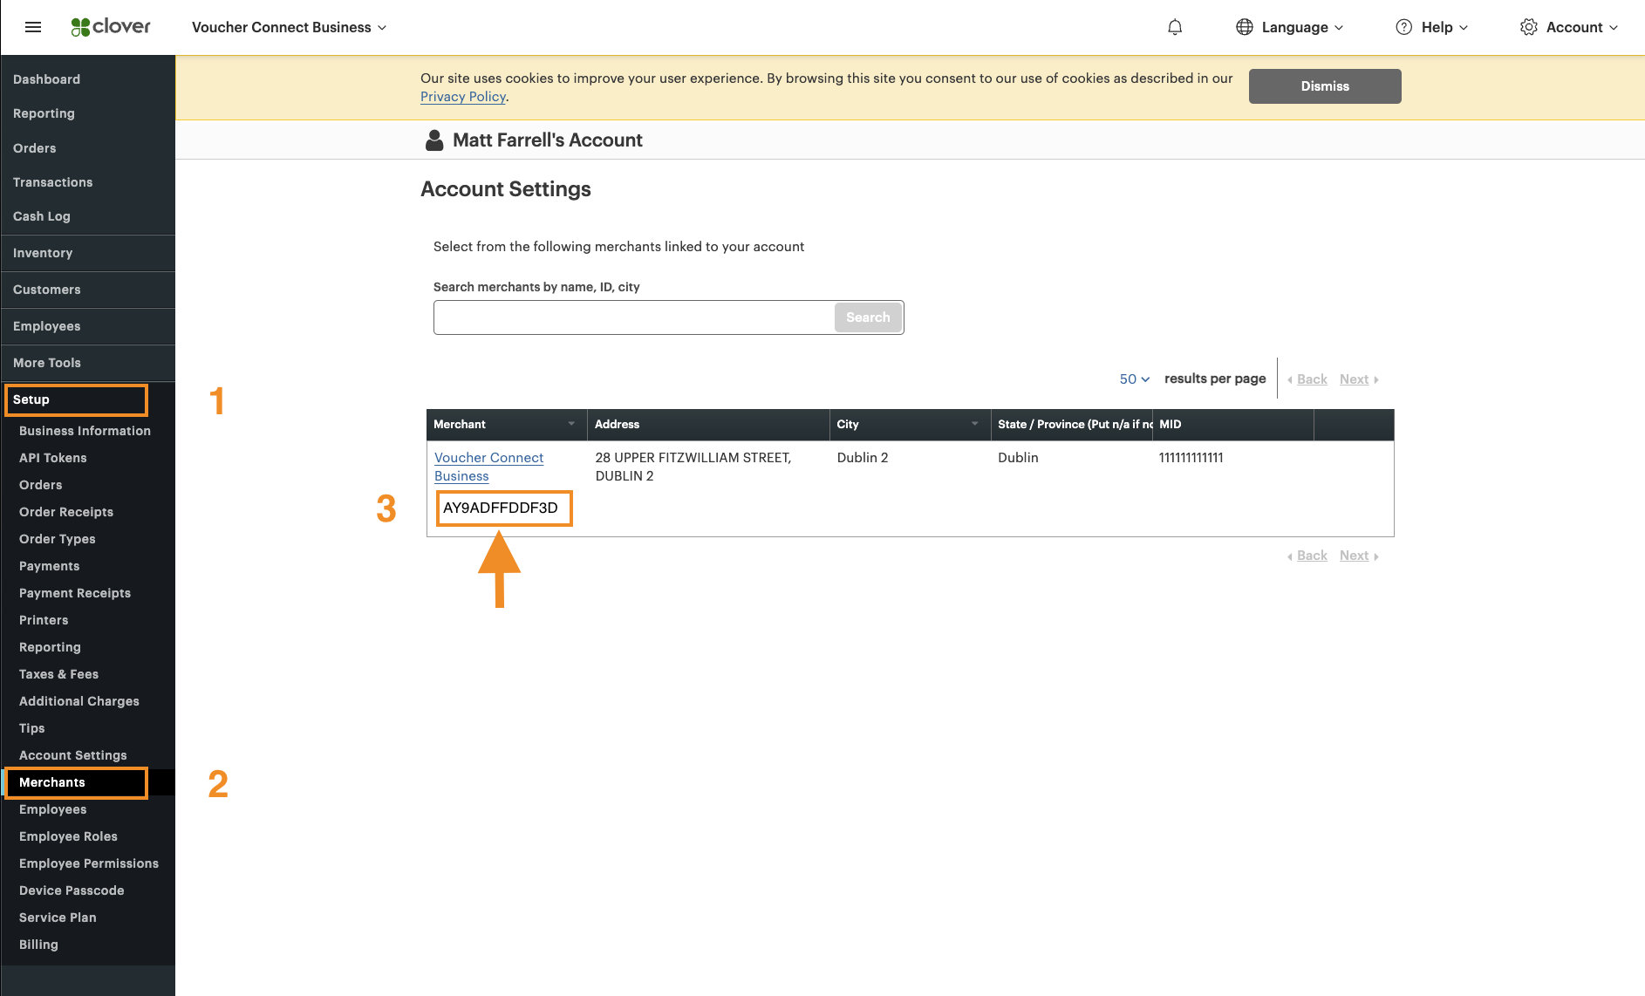
Task: Click the top Next pagination link
Action: 1355,379
